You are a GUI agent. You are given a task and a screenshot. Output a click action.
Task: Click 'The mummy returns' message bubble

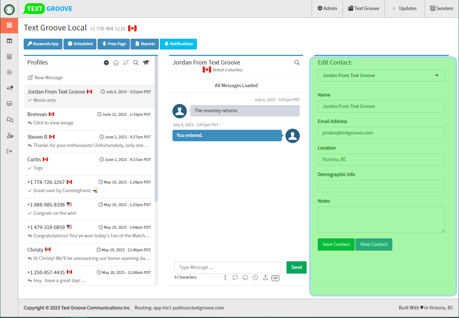click(245, 111)
